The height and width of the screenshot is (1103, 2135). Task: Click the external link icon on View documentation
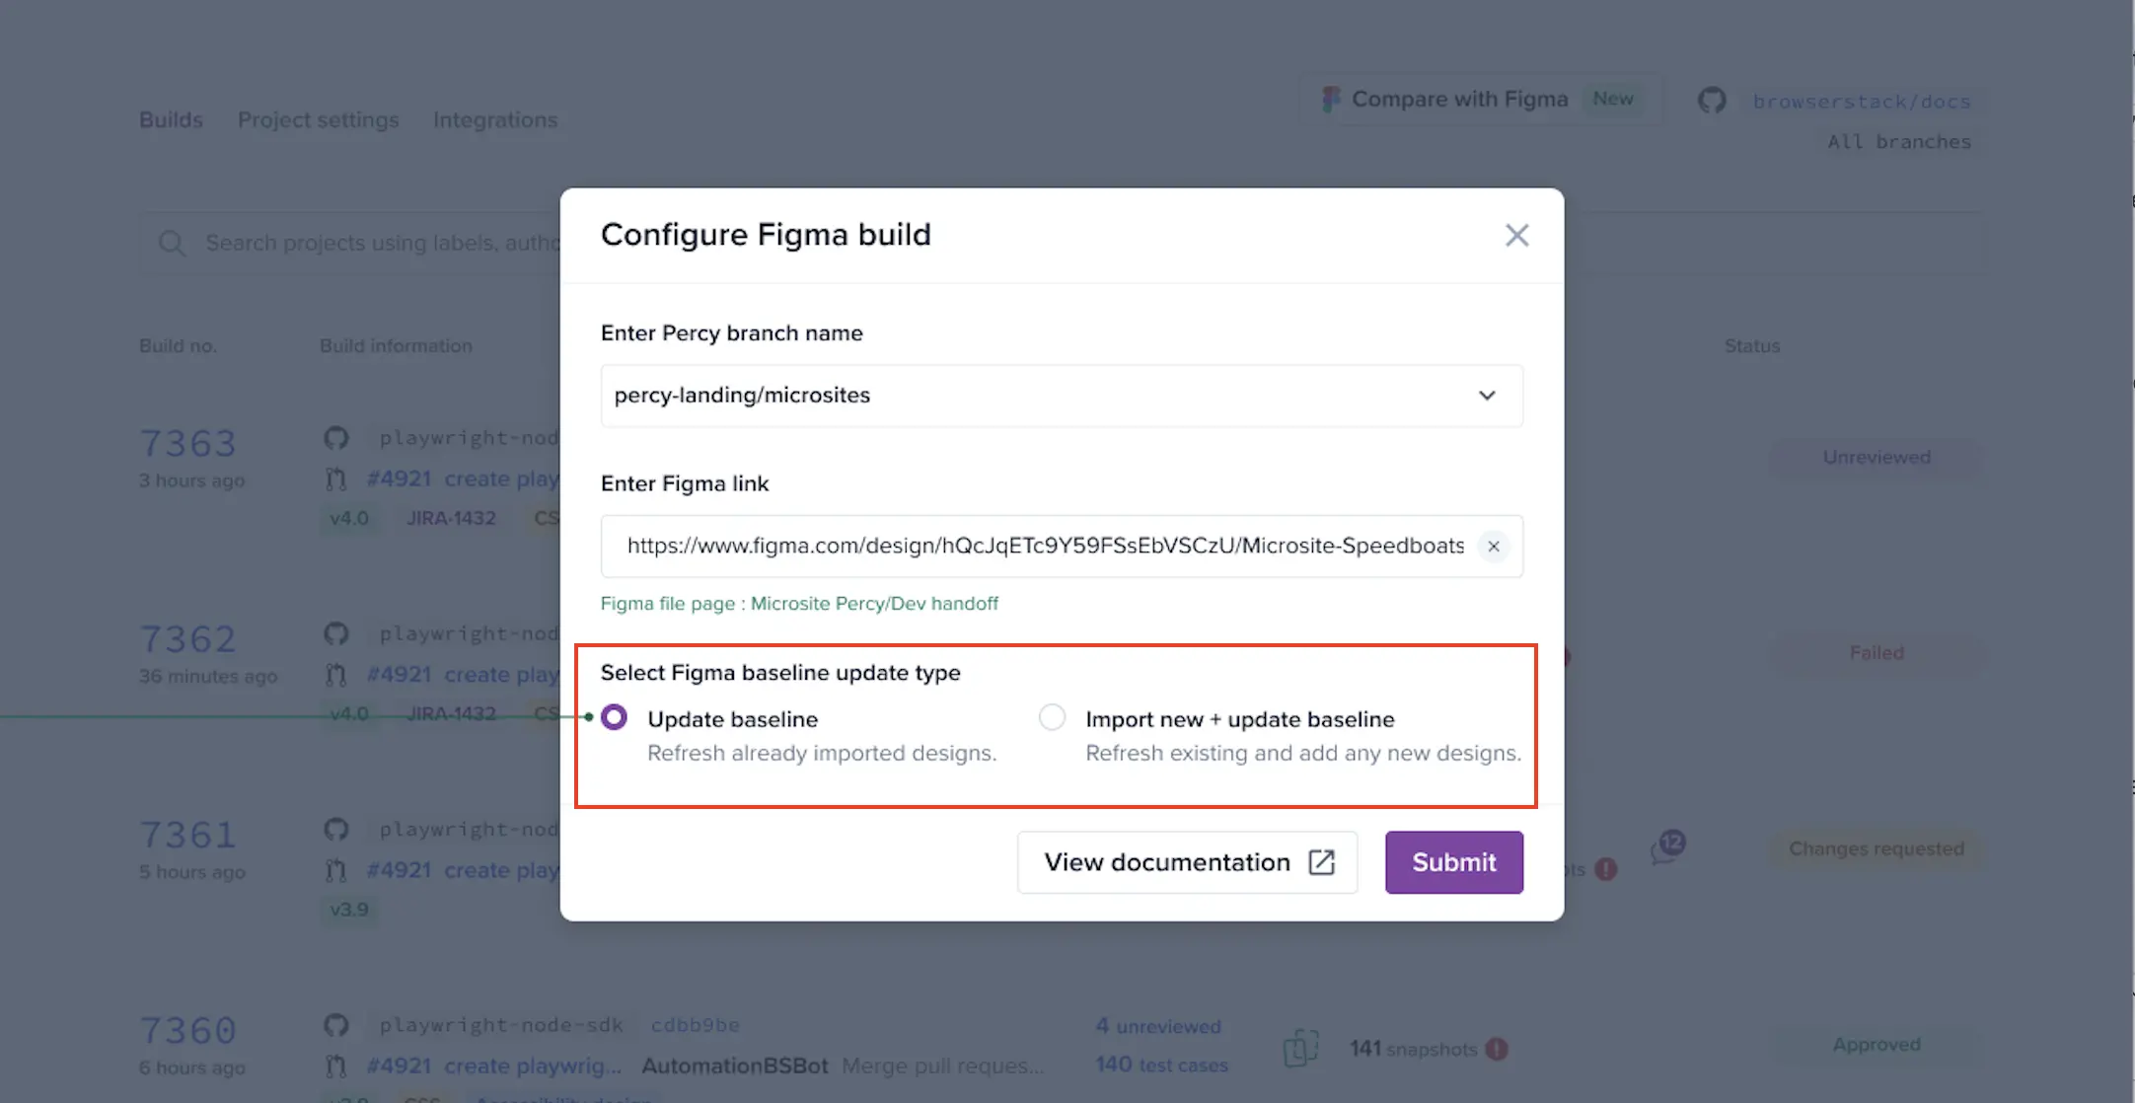tap(1322, 861)
